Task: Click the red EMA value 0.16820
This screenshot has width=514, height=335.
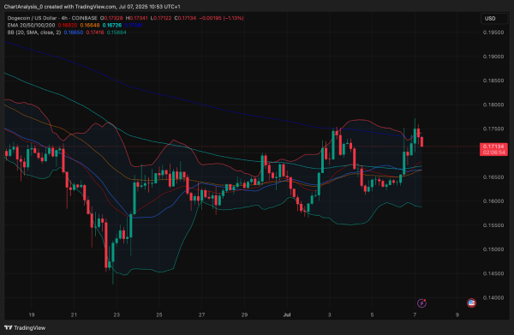Action: (x=68, y=25)
